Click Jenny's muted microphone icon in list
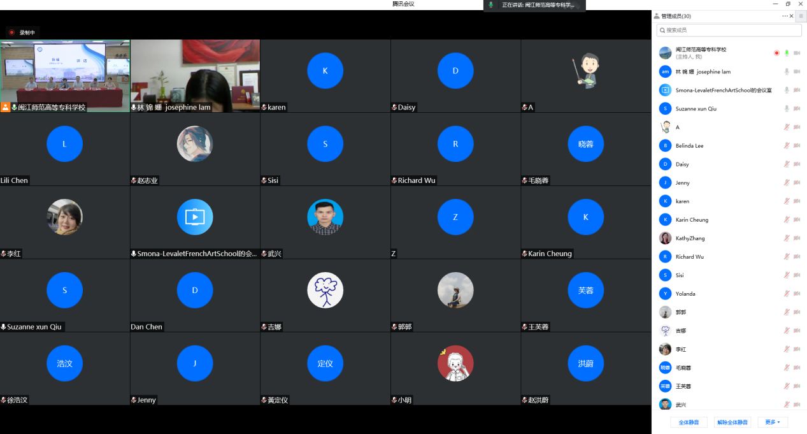The image size is (807, 434). (x=787, y=183)
